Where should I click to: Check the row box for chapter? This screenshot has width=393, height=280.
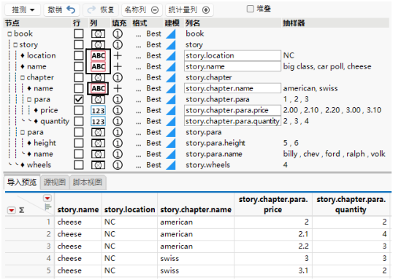pyautogui.click(x=79, y=77)
